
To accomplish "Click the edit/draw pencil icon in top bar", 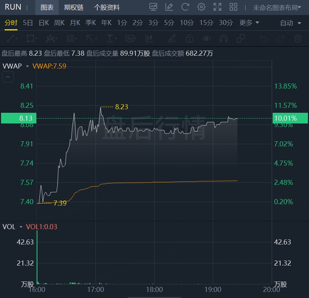I will pos(169,7).
